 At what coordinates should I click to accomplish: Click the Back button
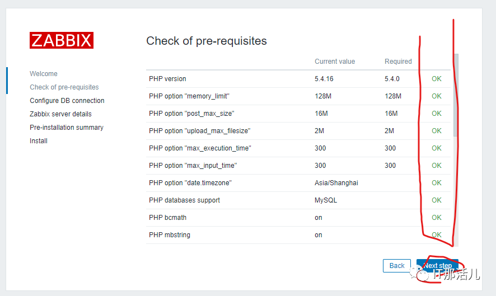(397, 266)
